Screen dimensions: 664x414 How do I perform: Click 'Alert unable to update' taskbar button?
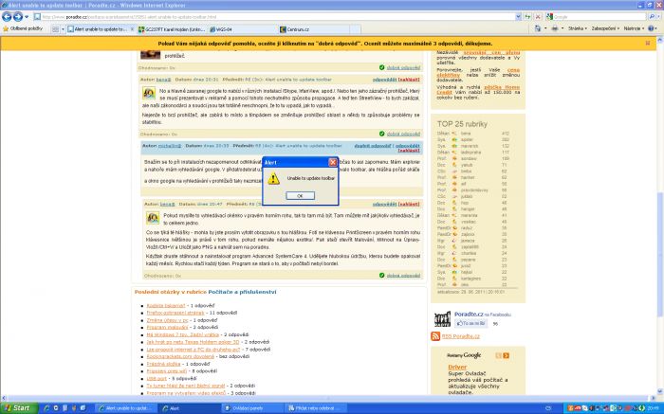coord(126,408)
